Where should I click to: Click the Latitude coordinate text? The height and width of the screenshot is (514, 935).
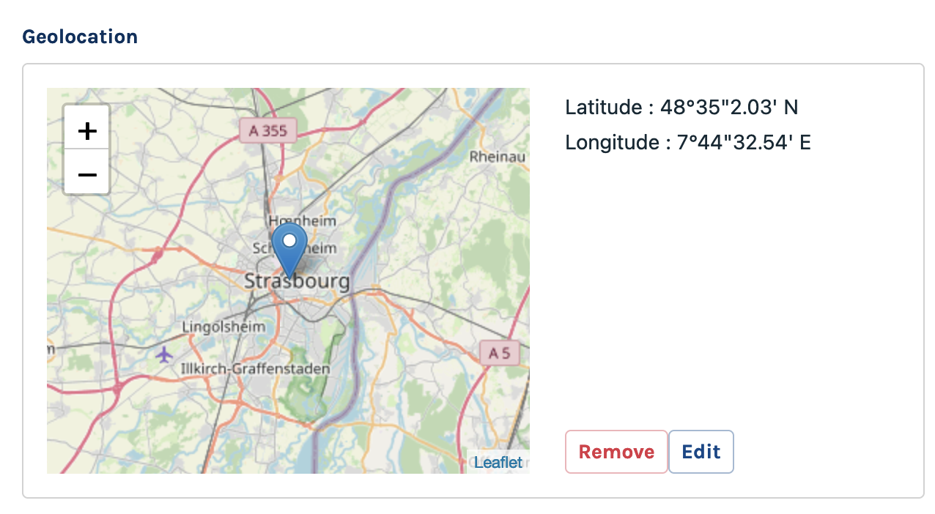[x=681, y=108]
